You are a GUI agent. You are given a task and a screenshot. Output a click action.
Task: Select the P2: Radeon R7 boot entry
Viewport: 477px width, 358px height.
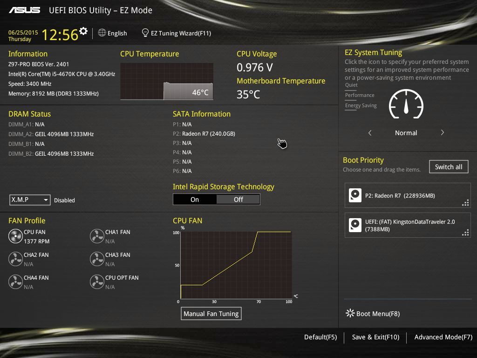coord(408,195)
